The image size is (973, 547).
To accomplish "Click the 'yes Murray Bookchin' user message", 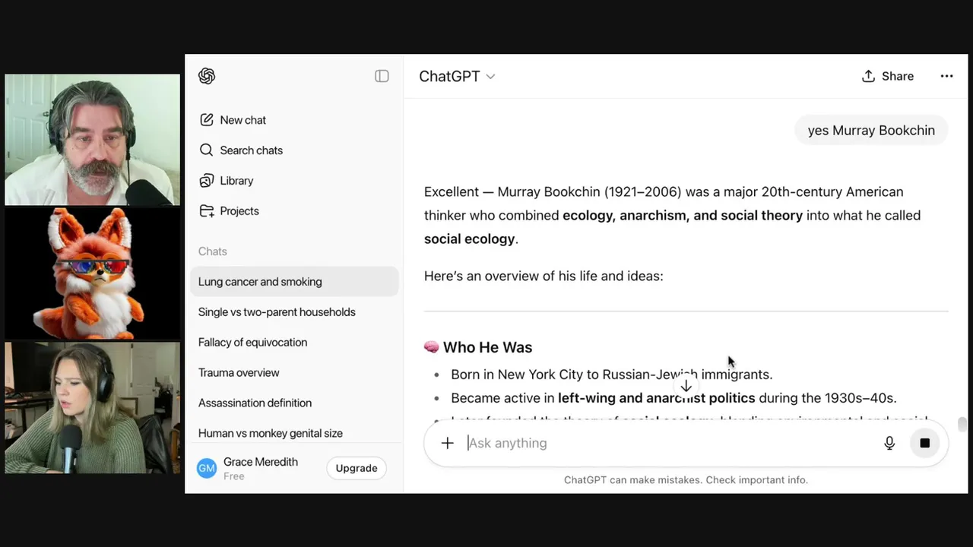I will (871, 131).
